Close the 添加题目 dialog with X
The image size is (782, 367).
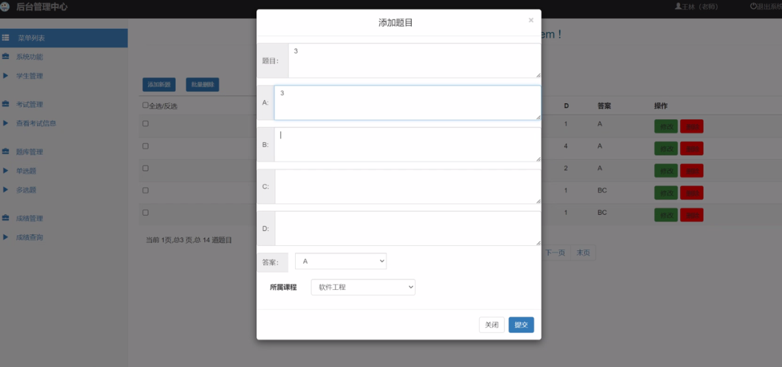530,20
